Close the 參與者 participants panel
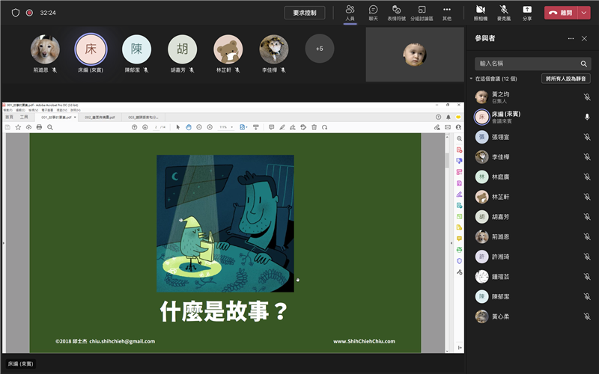Screen dimensions: 599x374 [586, 38]
